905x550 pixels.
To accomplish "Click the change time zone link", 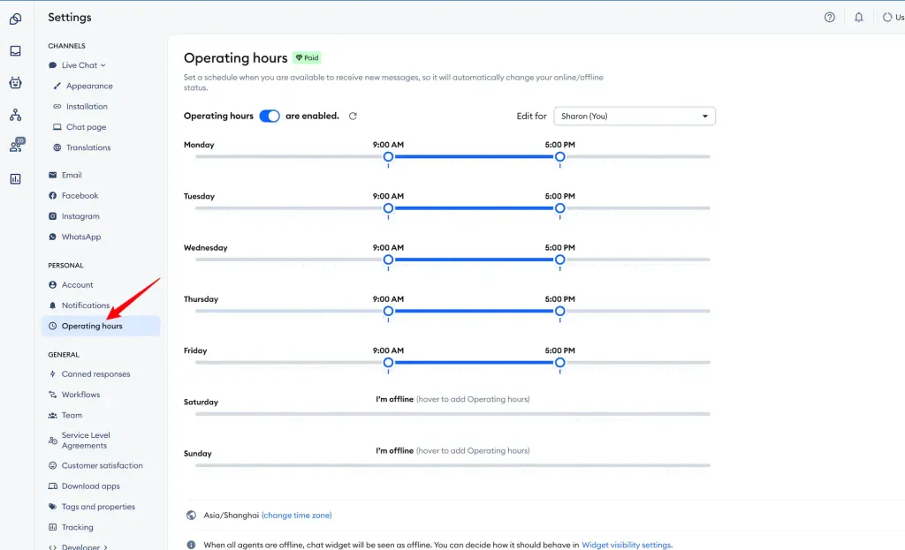I will pyautogui.click(x=297, y=516).
